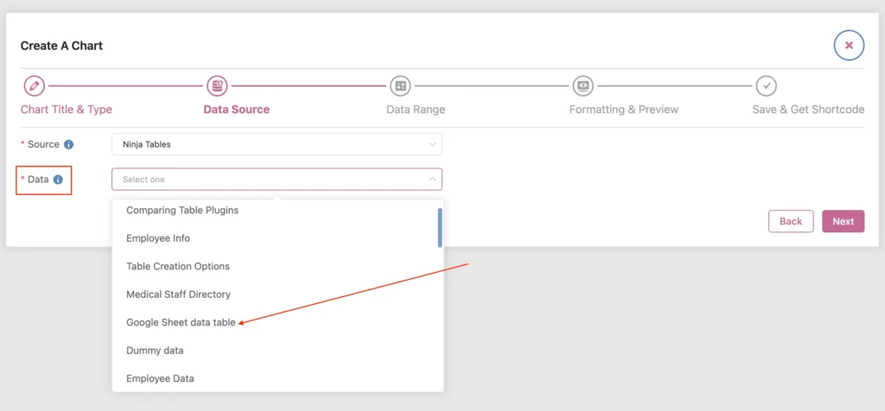Click the checkmark Save & Get Shortcode icon
This screenshot has width=885, height=411.
767,86
